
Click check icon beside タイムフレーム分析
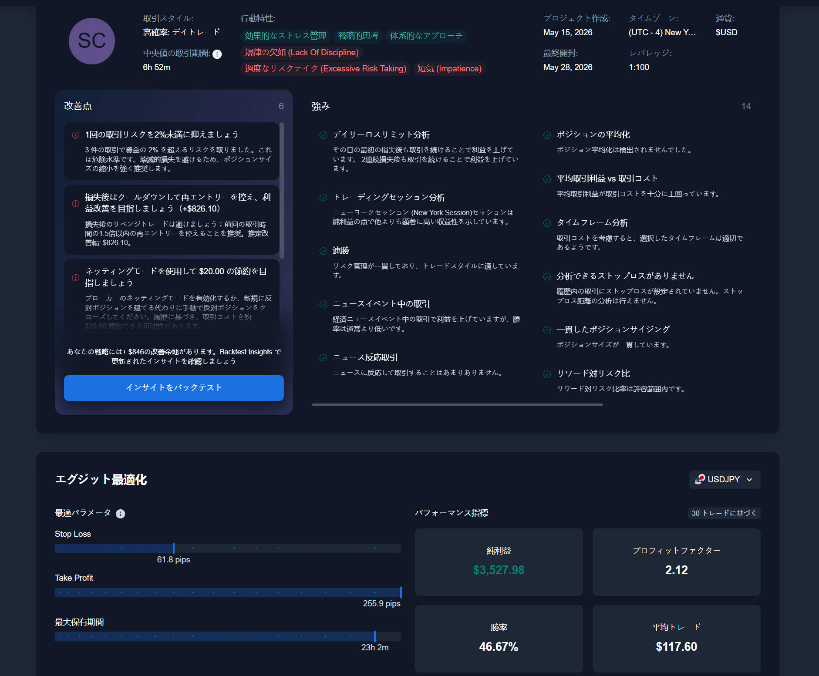547,223
